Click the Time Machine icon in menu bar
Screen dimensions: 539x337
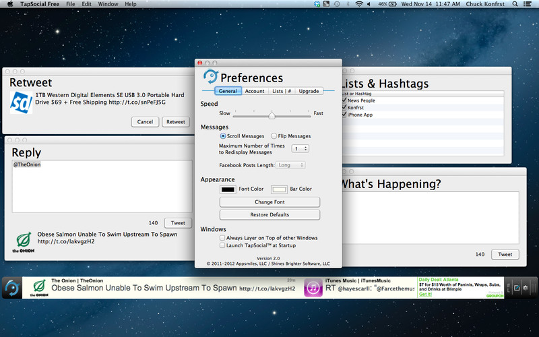tap(337, 4)
